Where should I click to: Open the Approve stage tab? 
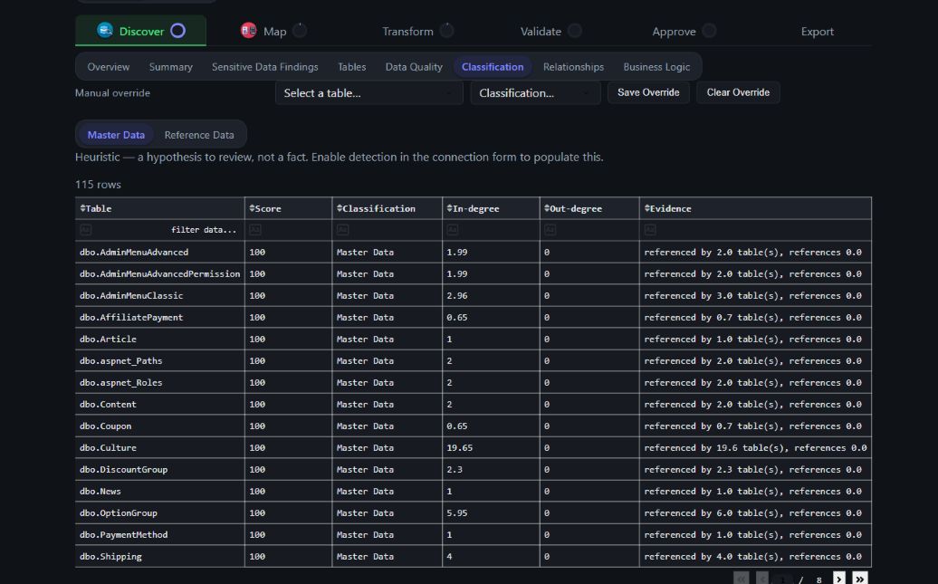pos(684,31)
